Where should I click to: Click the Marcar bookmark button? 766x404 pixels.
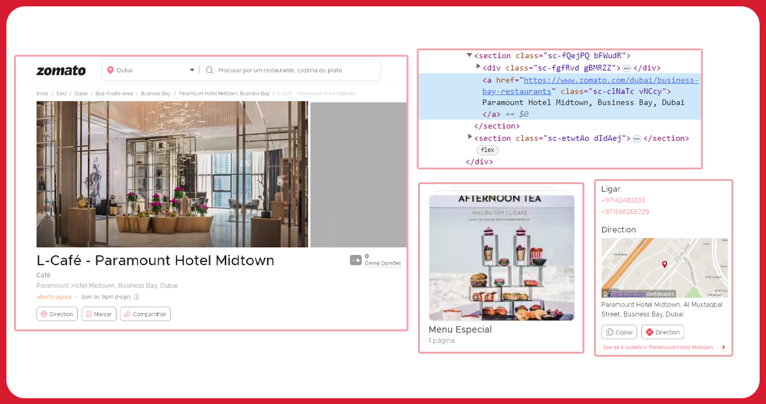point(99,314)
